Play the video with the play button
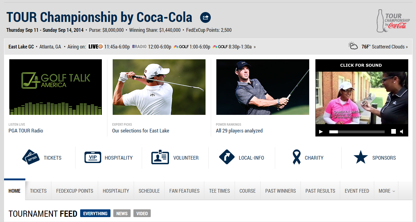This screenshot has height=222, width=416. pos(321,132)
